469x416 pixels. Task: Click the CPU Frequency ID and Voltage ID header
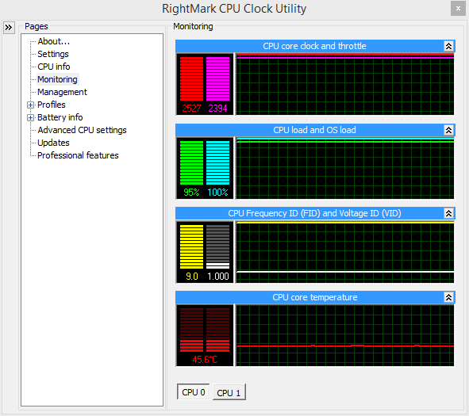point(314,213)
